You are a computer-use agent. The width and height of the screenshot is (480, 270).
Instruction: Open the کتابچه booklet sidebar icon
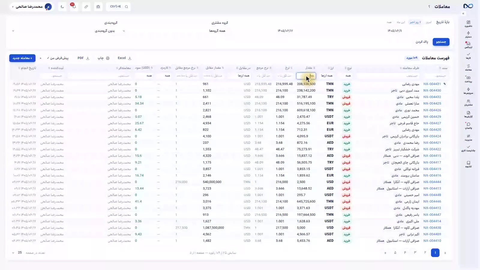coord(468,164)
